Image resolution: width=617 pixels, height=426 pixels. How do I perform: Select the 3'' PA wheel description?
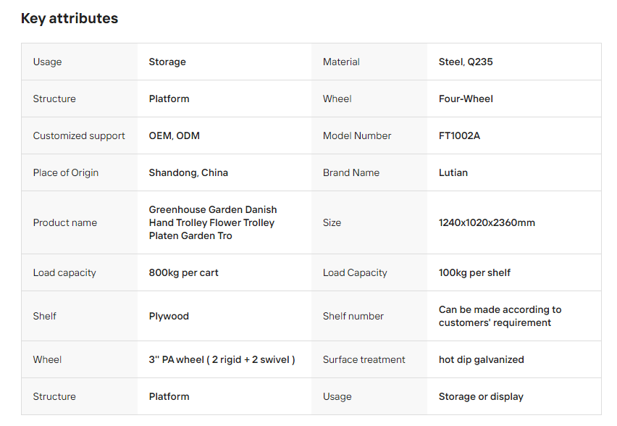[x=222, y=360]
